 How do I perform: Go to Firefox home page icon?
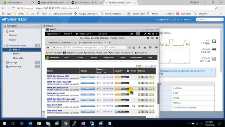click(x=145, y=48)
